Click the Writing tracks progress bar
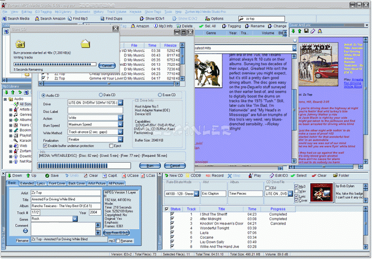This screenshot has width=372, height=259. tap(55, 64)
